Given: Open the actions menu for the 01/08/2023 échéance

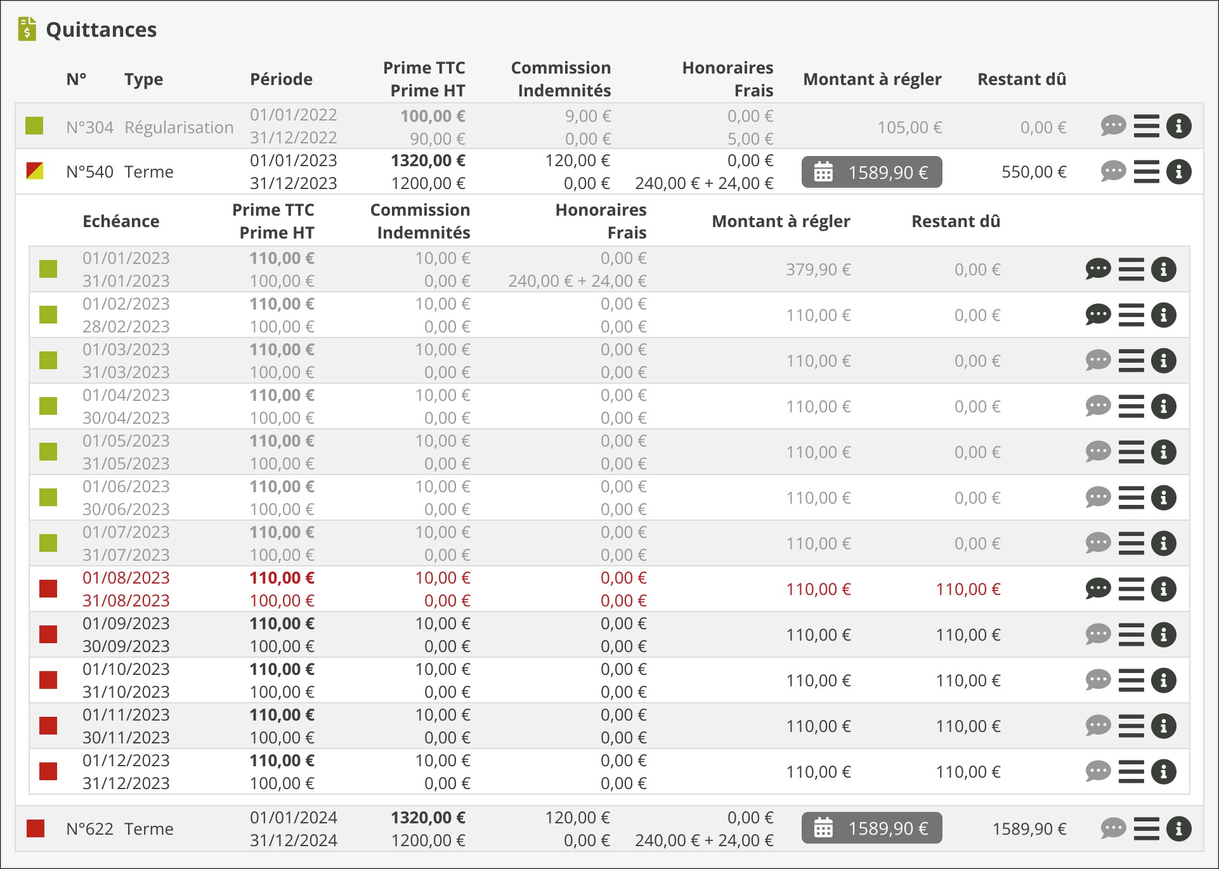Looking at the screenshot, I should pos(1131,589).
